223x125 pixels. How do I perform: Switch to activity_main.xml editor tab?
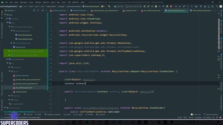coord(59,10)
